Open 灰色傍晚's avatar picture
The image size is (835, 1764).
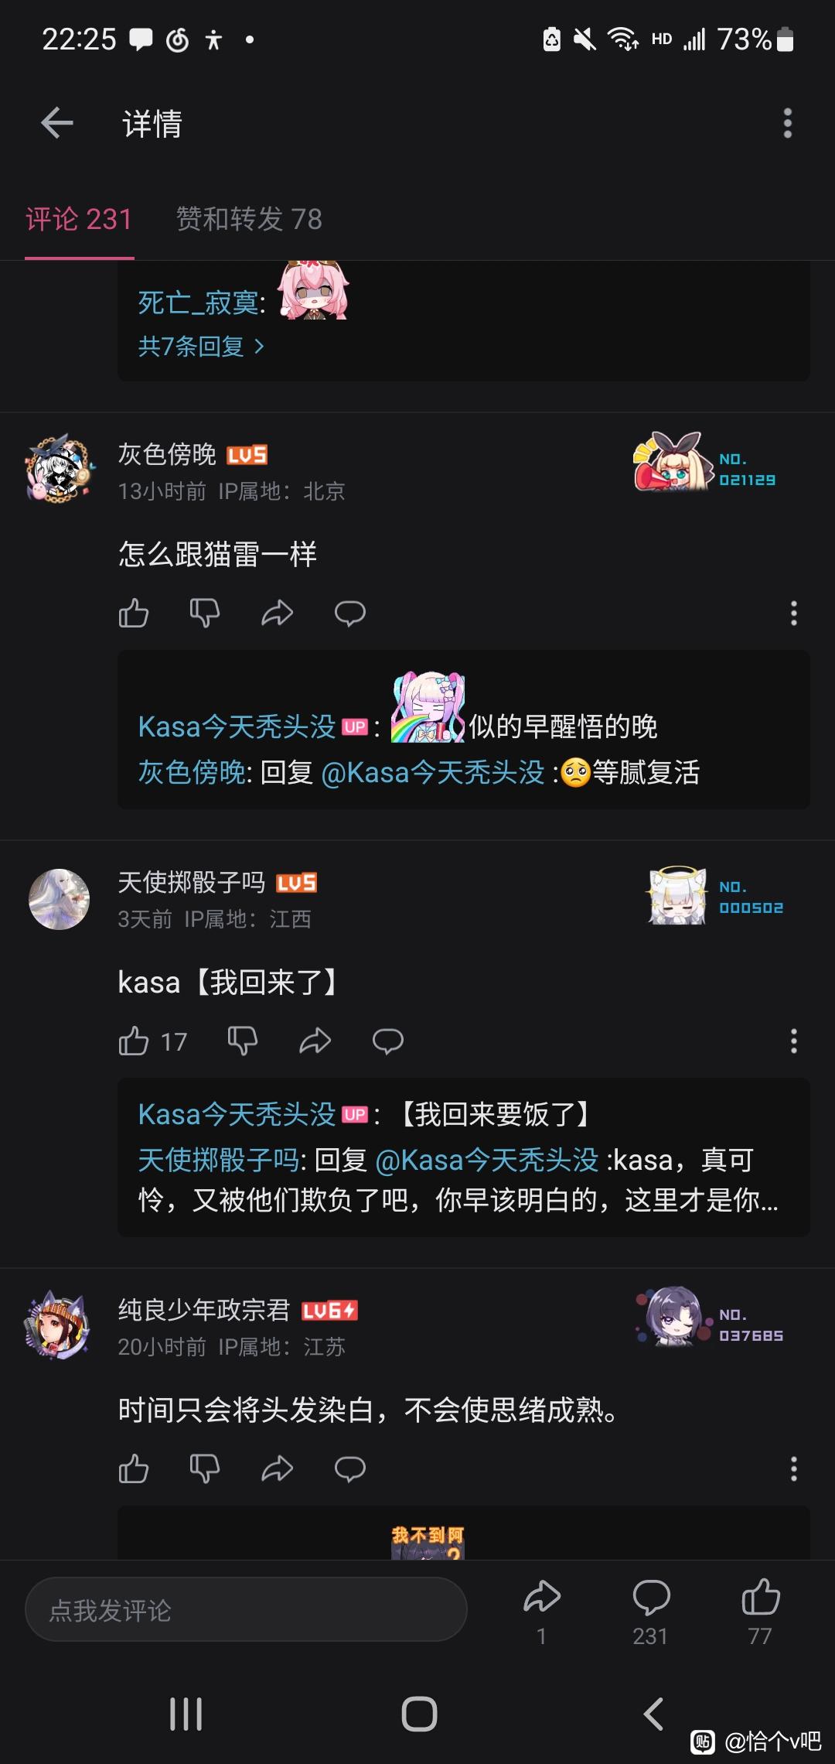pyautogui.click(x=60, y=468)
